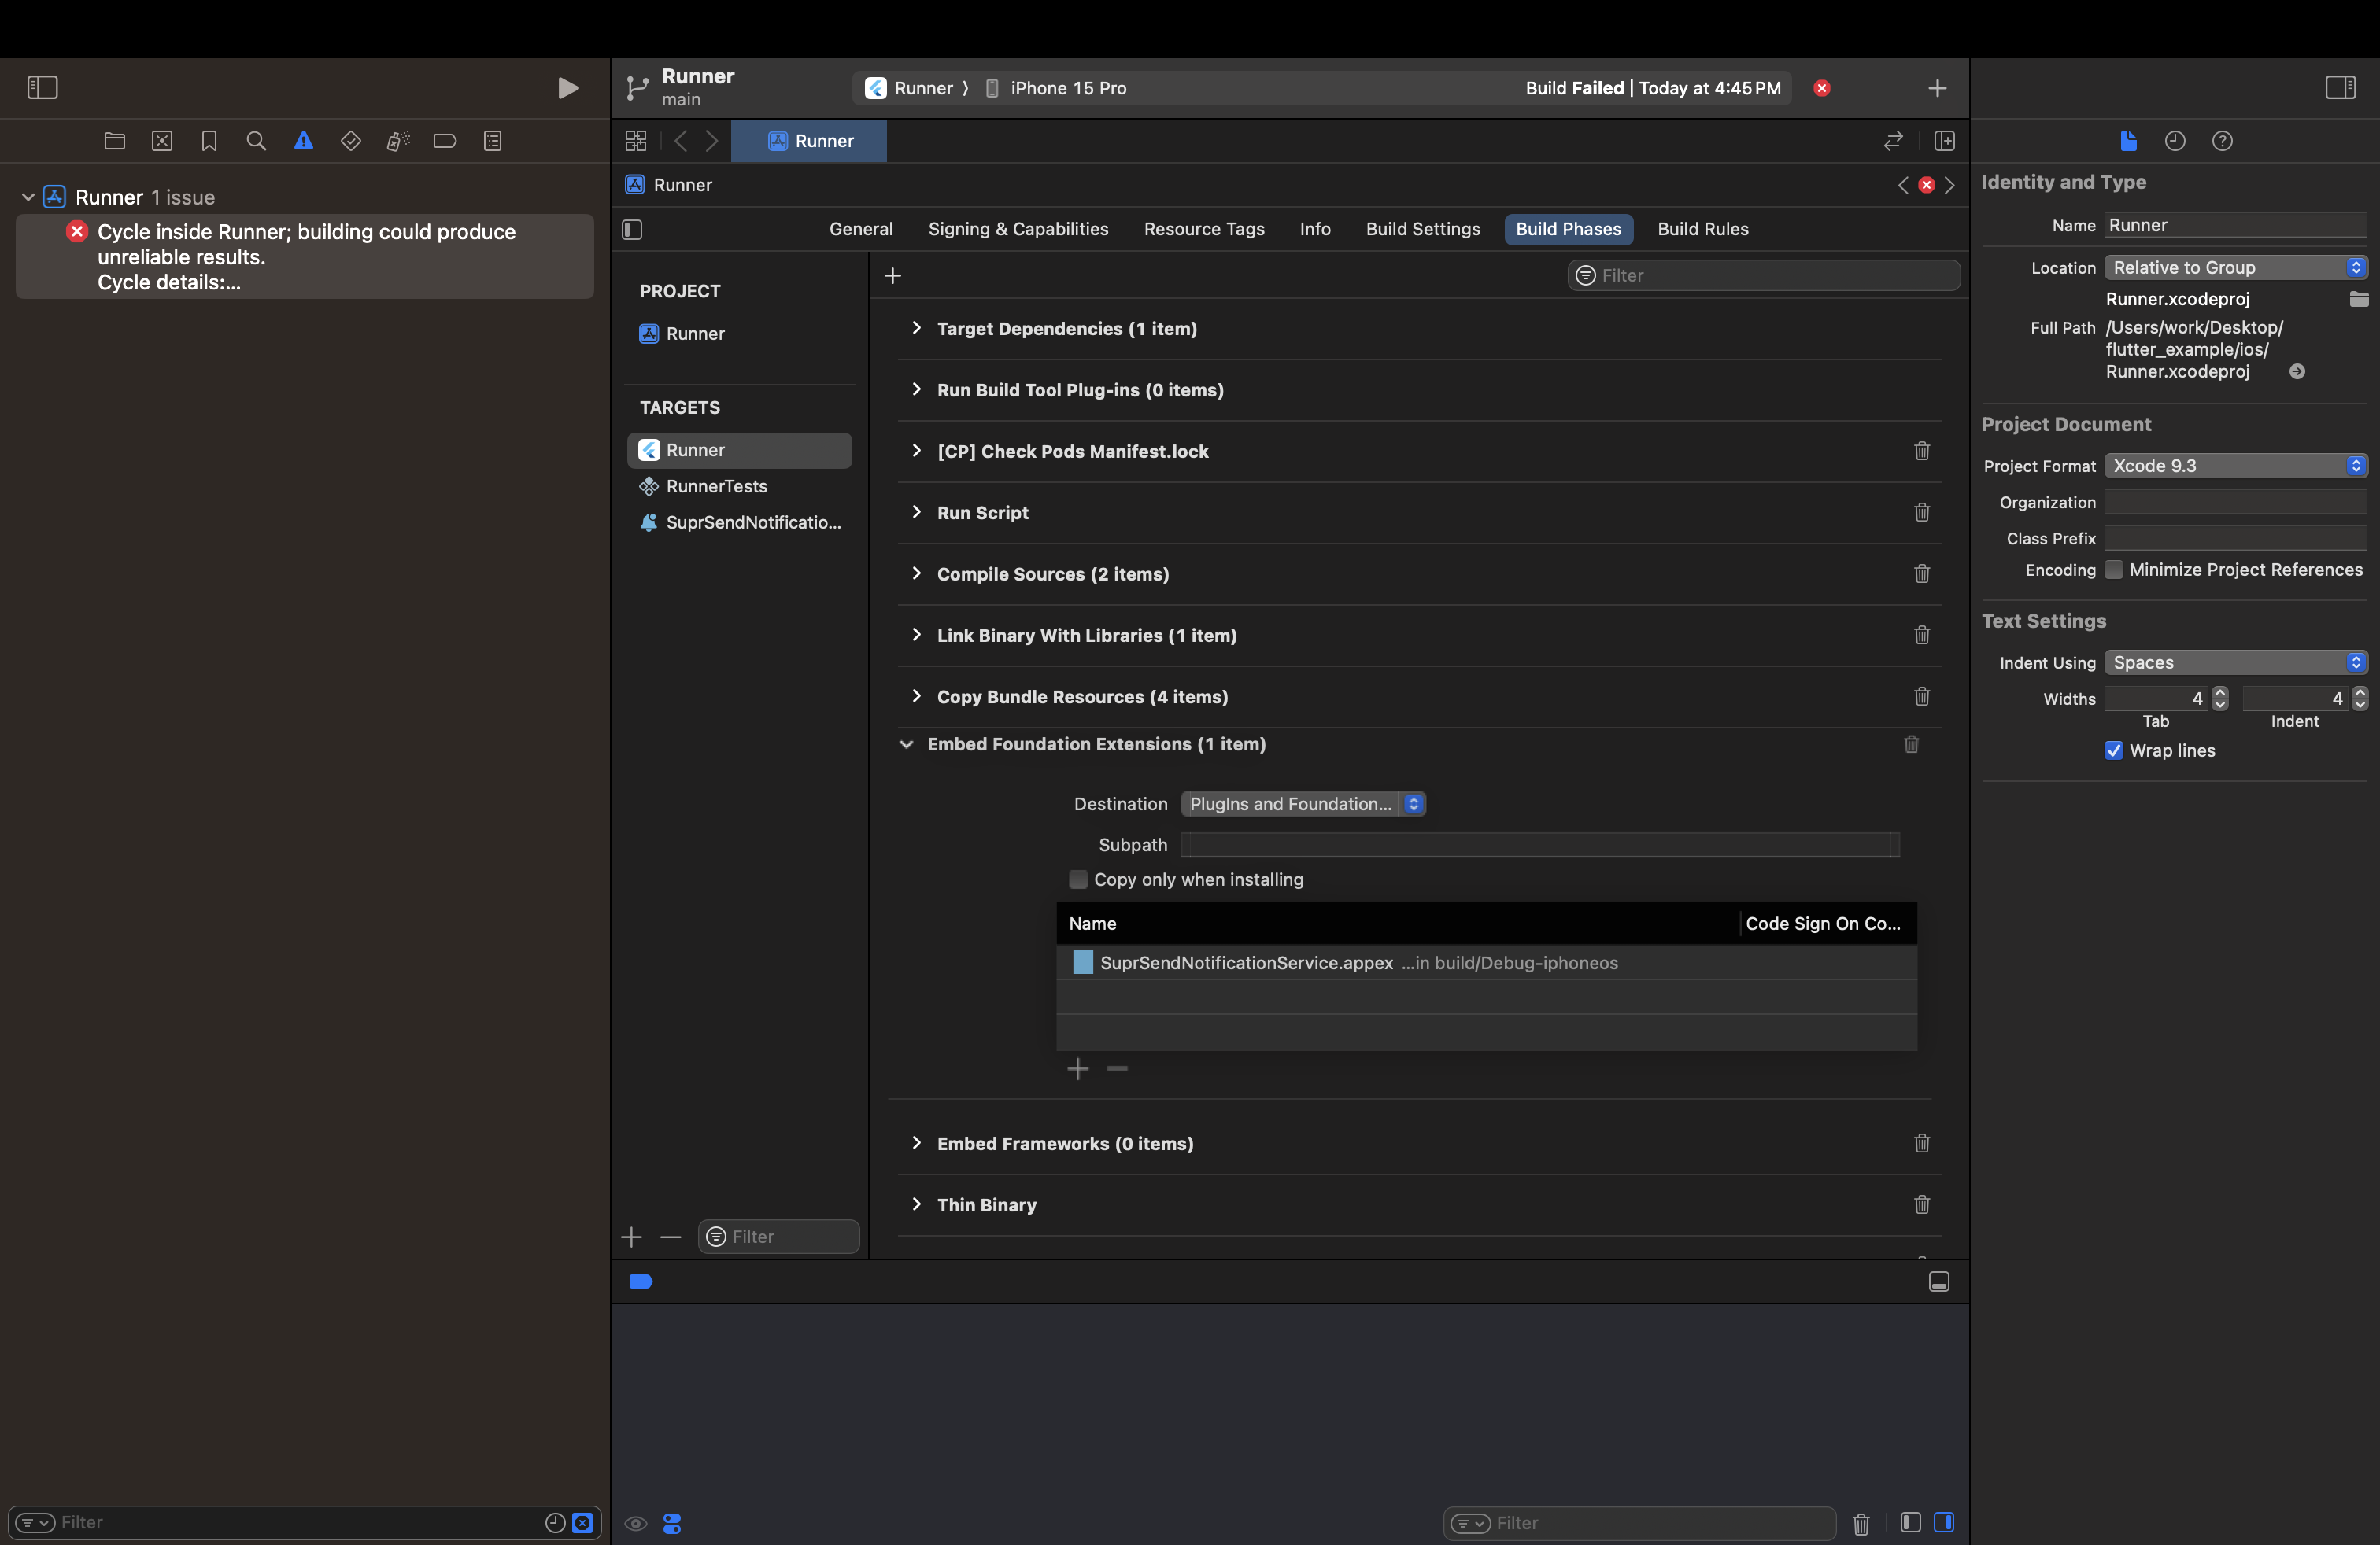Open the Destination dropdown
2380x1545 pixels.
coord(1303,805)
